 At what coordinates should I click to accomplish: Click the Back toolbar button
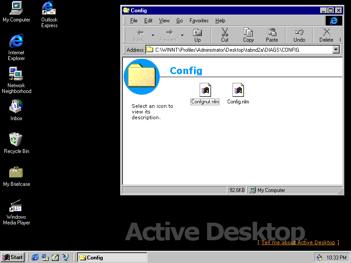[139, 36]
